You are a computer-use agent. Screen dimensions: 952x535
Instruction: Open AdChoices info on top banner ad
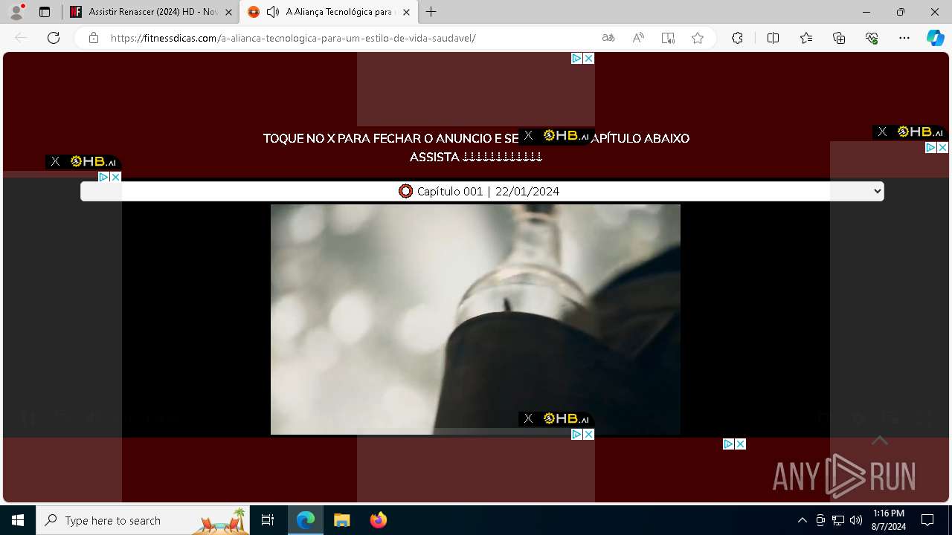[576, 58]
